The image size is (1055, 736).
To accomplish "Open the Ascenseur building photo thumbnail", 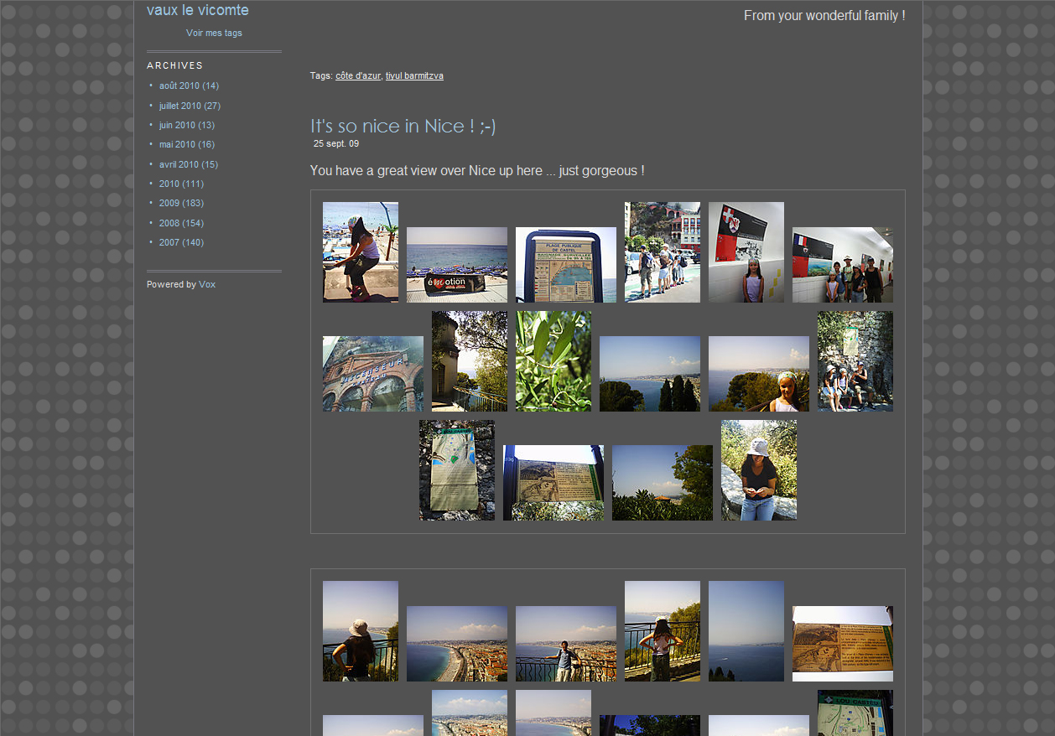I will click(372, 374).
